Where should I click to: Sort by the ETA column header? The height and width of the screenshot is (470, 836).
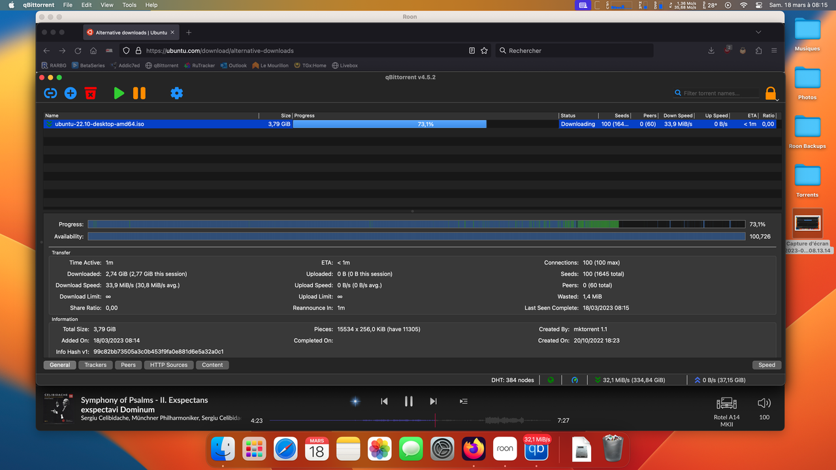[745, 116]
